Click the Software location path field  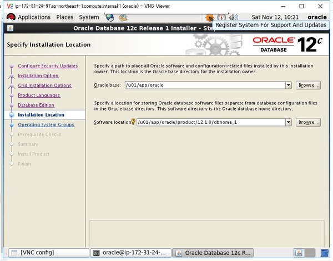[x=211, y=122]
